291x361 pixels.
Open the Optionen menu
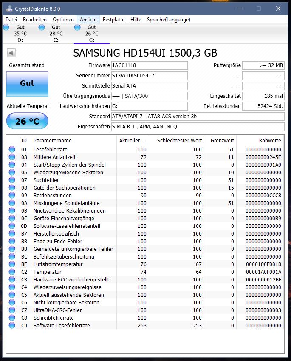coord(63,20)
